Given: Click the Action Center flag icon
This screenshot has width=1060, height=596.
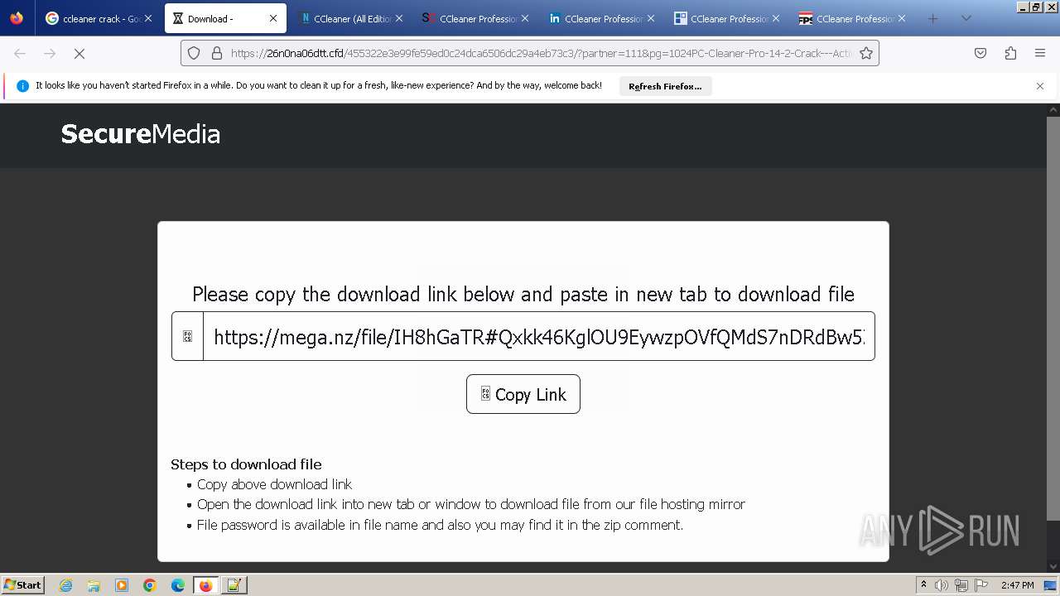Looking at the screenshot, I should click(980, 585).
